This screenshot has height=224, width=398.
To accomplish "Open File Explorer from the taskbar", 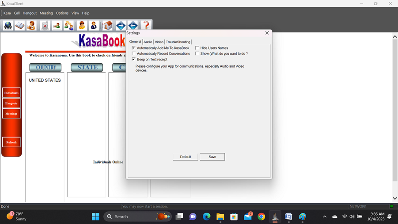I will coord(220,216).
